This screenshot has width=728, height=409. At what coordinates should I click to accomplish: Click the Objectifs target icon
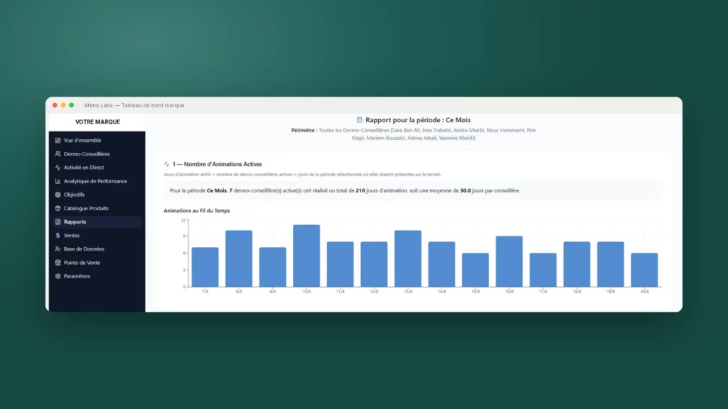[58, 195]
